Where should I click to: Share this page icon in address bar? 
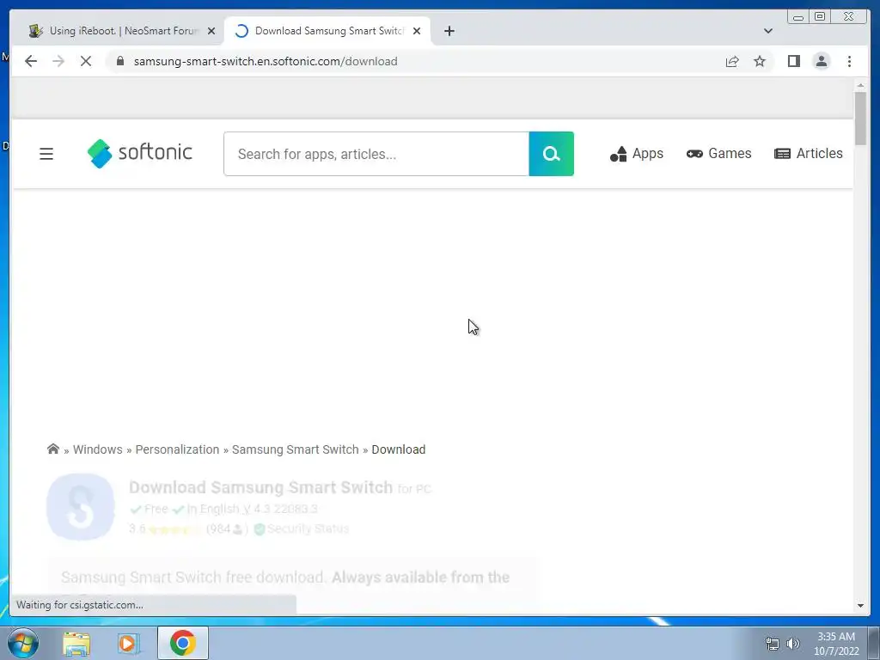click(732, 61)
